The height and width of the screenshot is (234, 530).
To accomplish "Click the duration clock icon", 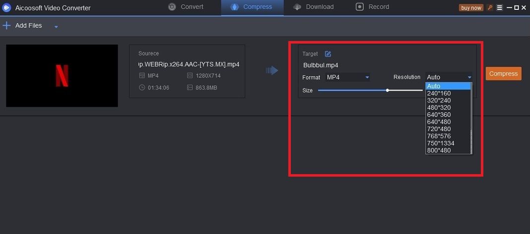I will click(142, 88).
